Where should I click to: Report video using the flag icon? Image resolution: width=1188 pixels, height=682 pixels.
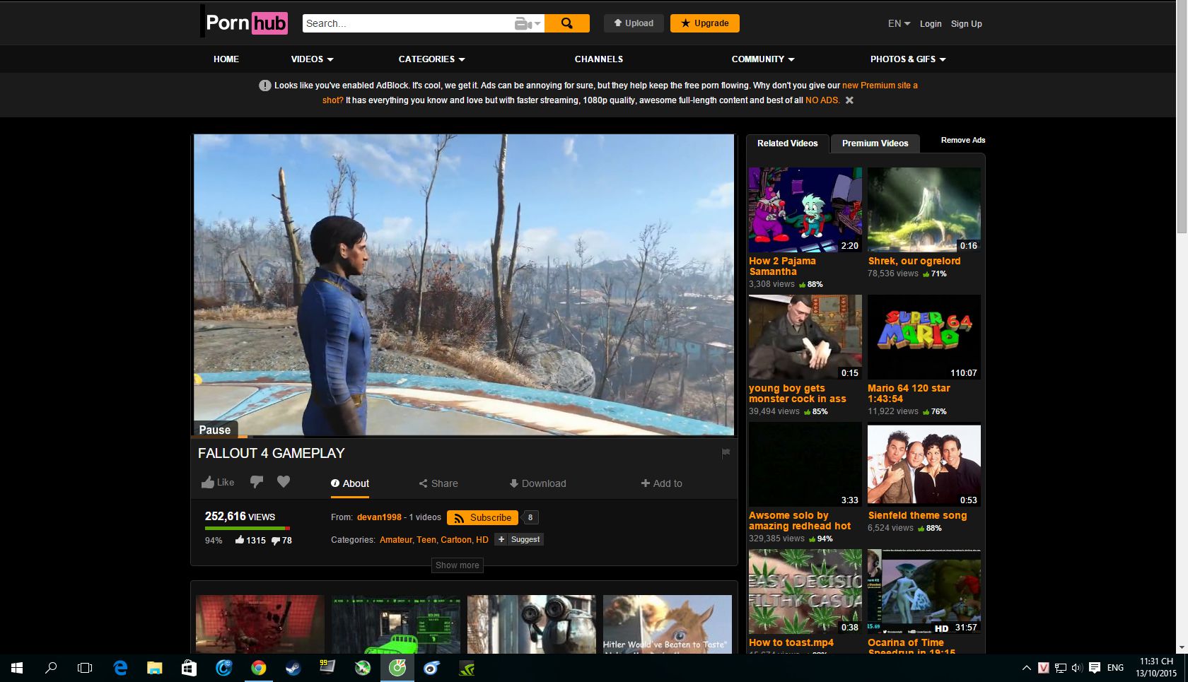click(726, 453)
